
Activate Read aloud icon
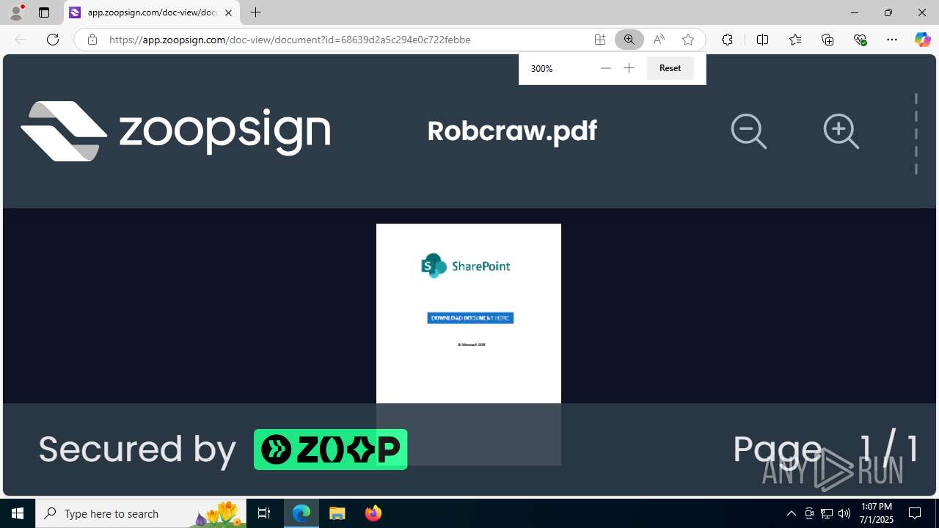(659, 40)
